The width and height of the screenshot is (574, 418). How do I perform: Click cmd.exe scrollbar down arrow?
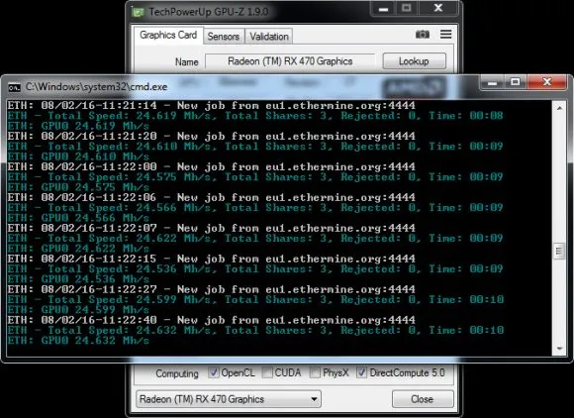(559, 349)
